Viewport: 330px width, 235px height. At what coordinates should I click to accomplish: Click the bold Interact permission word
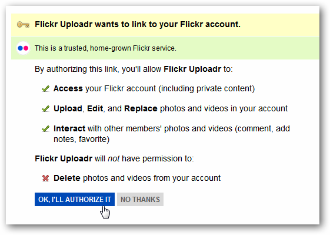click(69, 128)
